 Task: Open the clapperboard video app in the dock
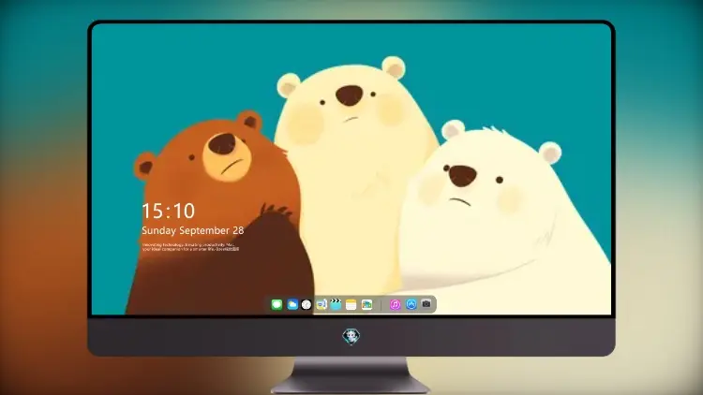tap(336, 304)
